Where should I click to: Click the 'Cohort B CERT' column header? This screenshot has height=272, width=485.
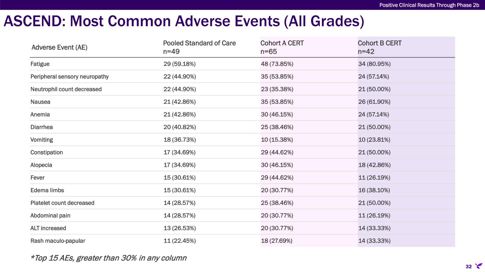point(379,43)
